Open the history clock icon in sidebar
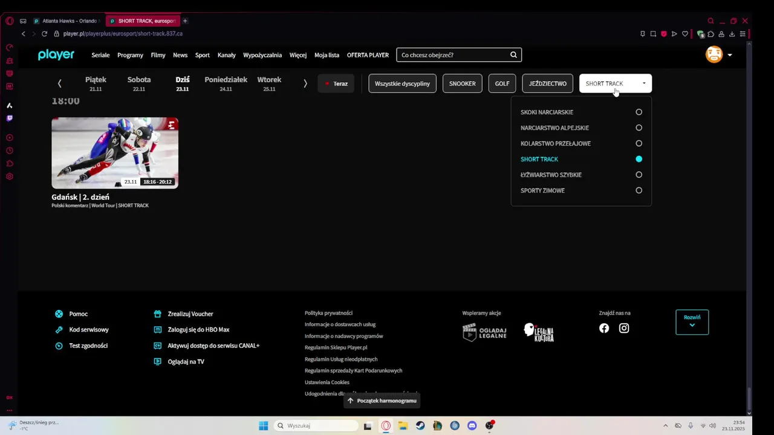774x435 pixels. tap(9, 150)
